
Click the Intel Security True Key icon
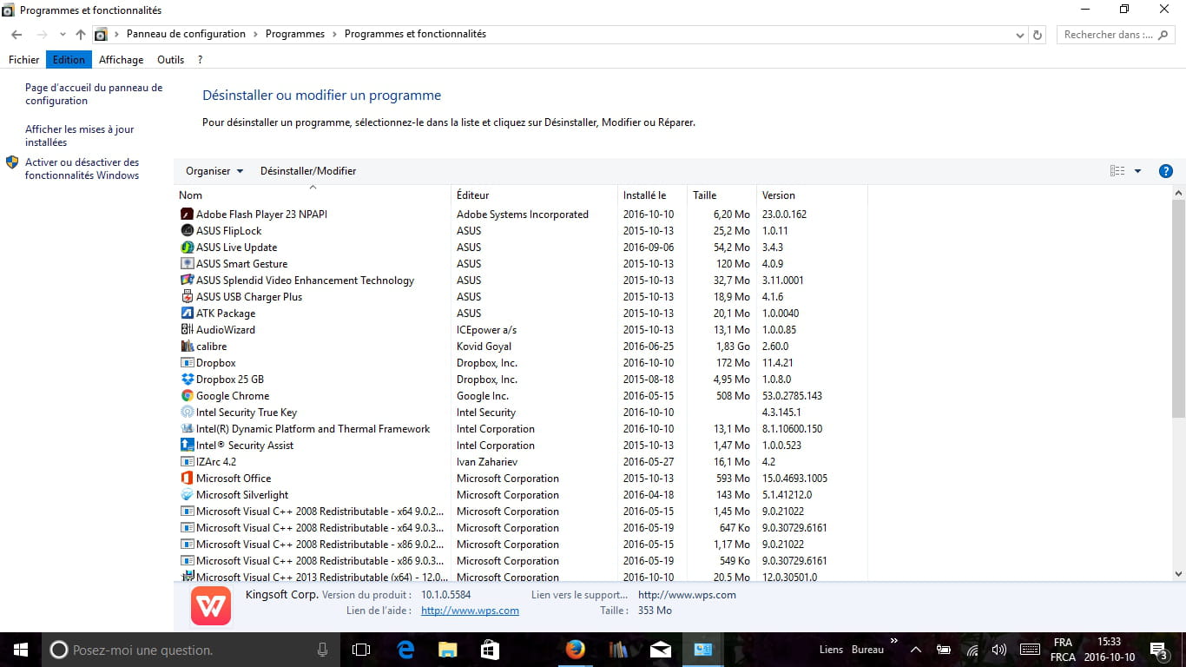[187, 413]
